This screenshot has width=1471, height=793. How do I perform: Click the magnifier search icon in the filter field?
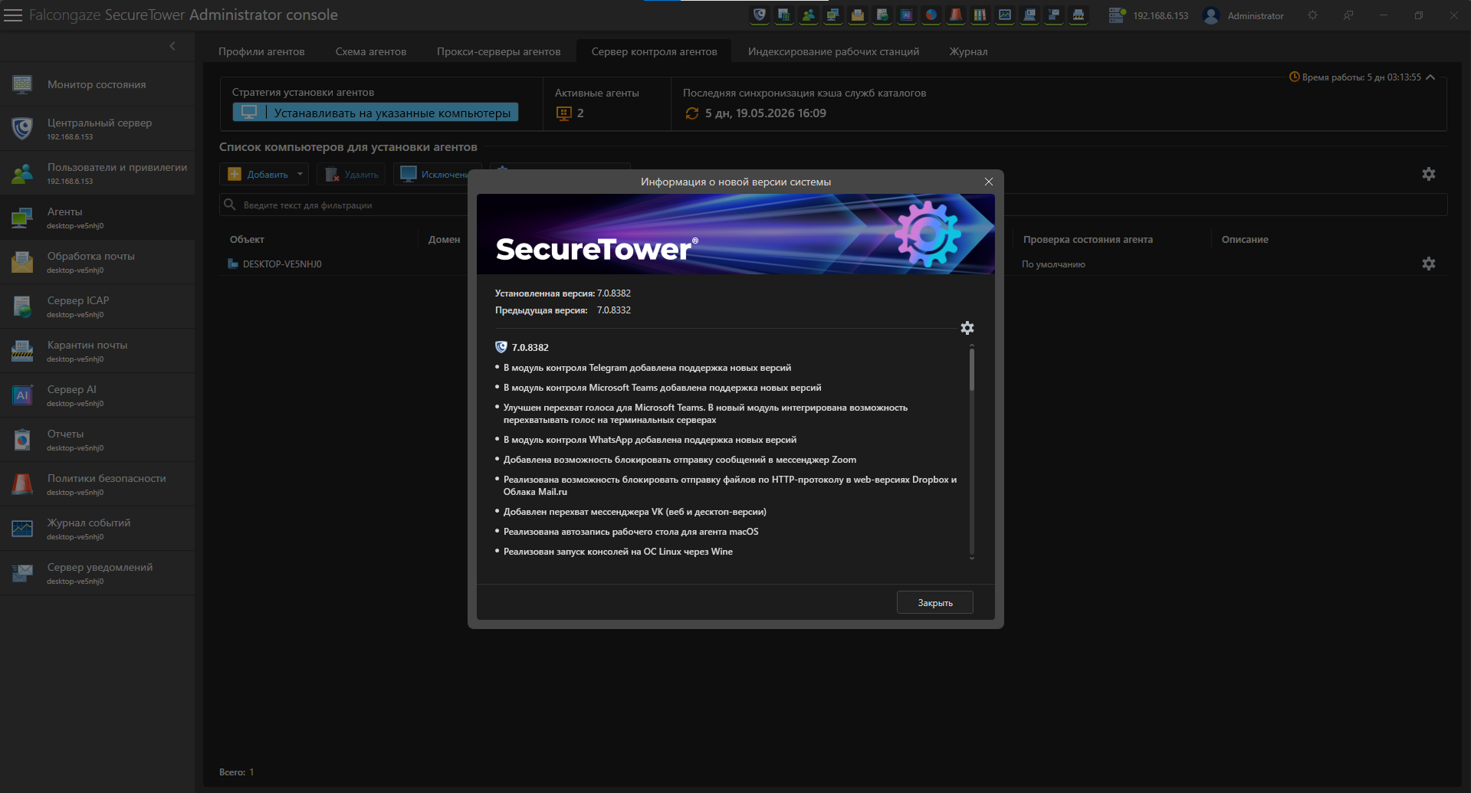pos(229,205)
